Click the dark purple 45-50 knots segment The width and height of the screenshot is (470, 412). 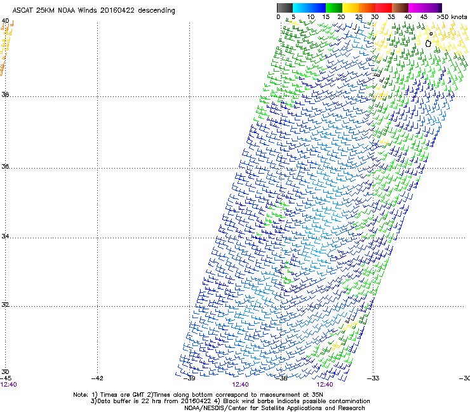click(x=433, y=8)
